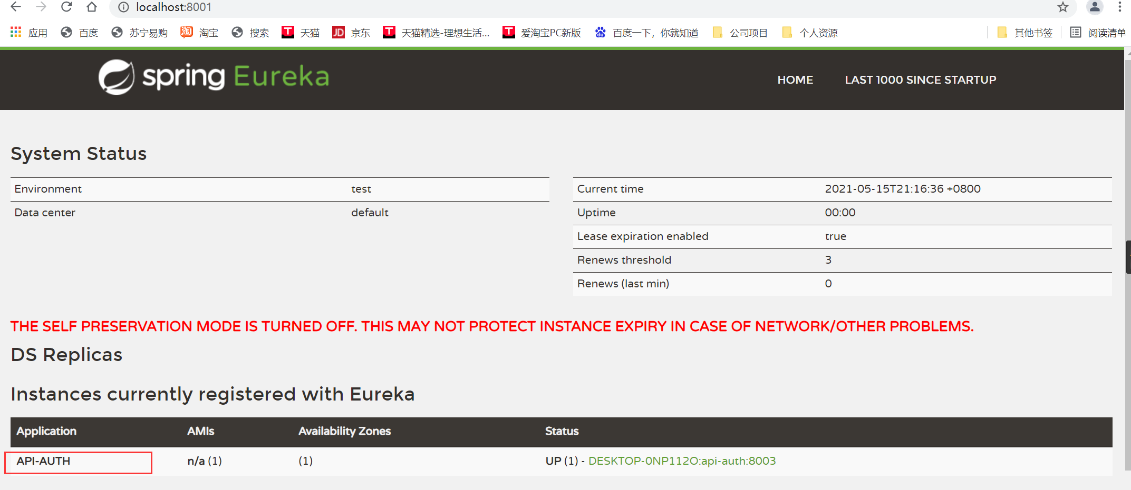Screen dimensions: 1131x490
Task: Open LAST 1000 SINCE STARTUP view
Action: point(920,79)
